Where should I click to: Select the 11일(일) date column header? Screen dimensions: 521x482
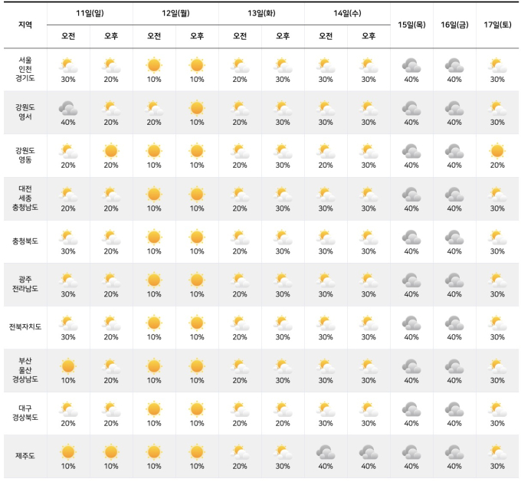pyautogui.click(x=90, y=13)
